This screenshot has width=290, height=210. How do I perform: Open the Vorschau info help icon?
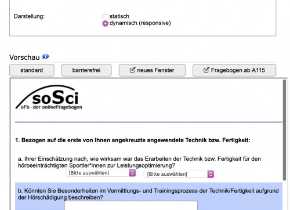point(46,56)
